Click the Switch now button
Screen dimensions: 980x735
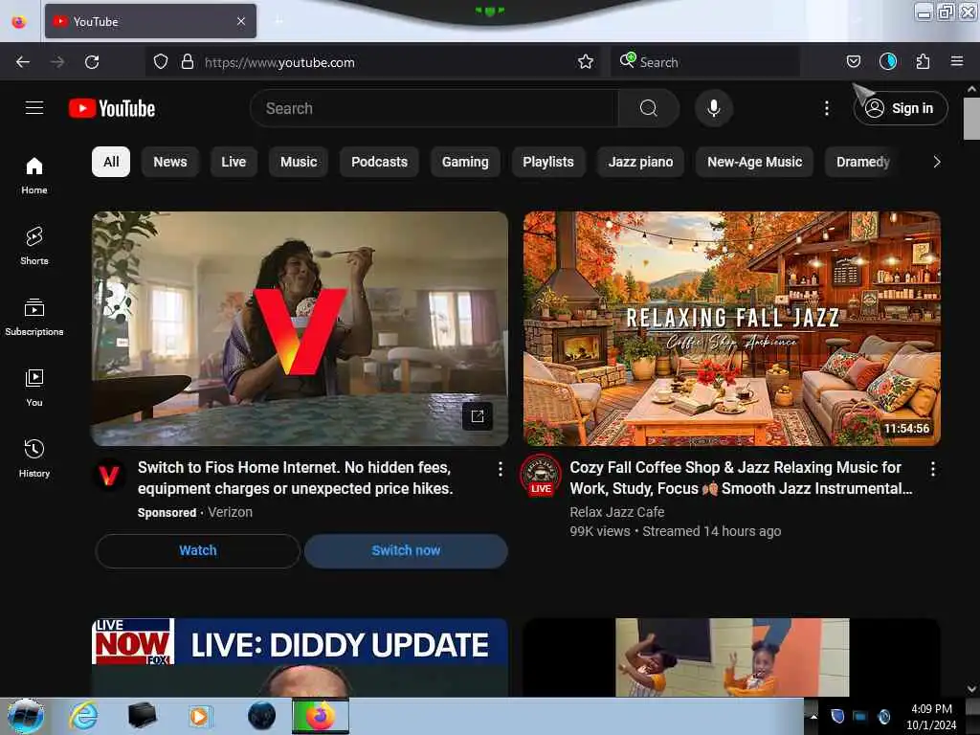pyautogui.click(x=406, y=550)
